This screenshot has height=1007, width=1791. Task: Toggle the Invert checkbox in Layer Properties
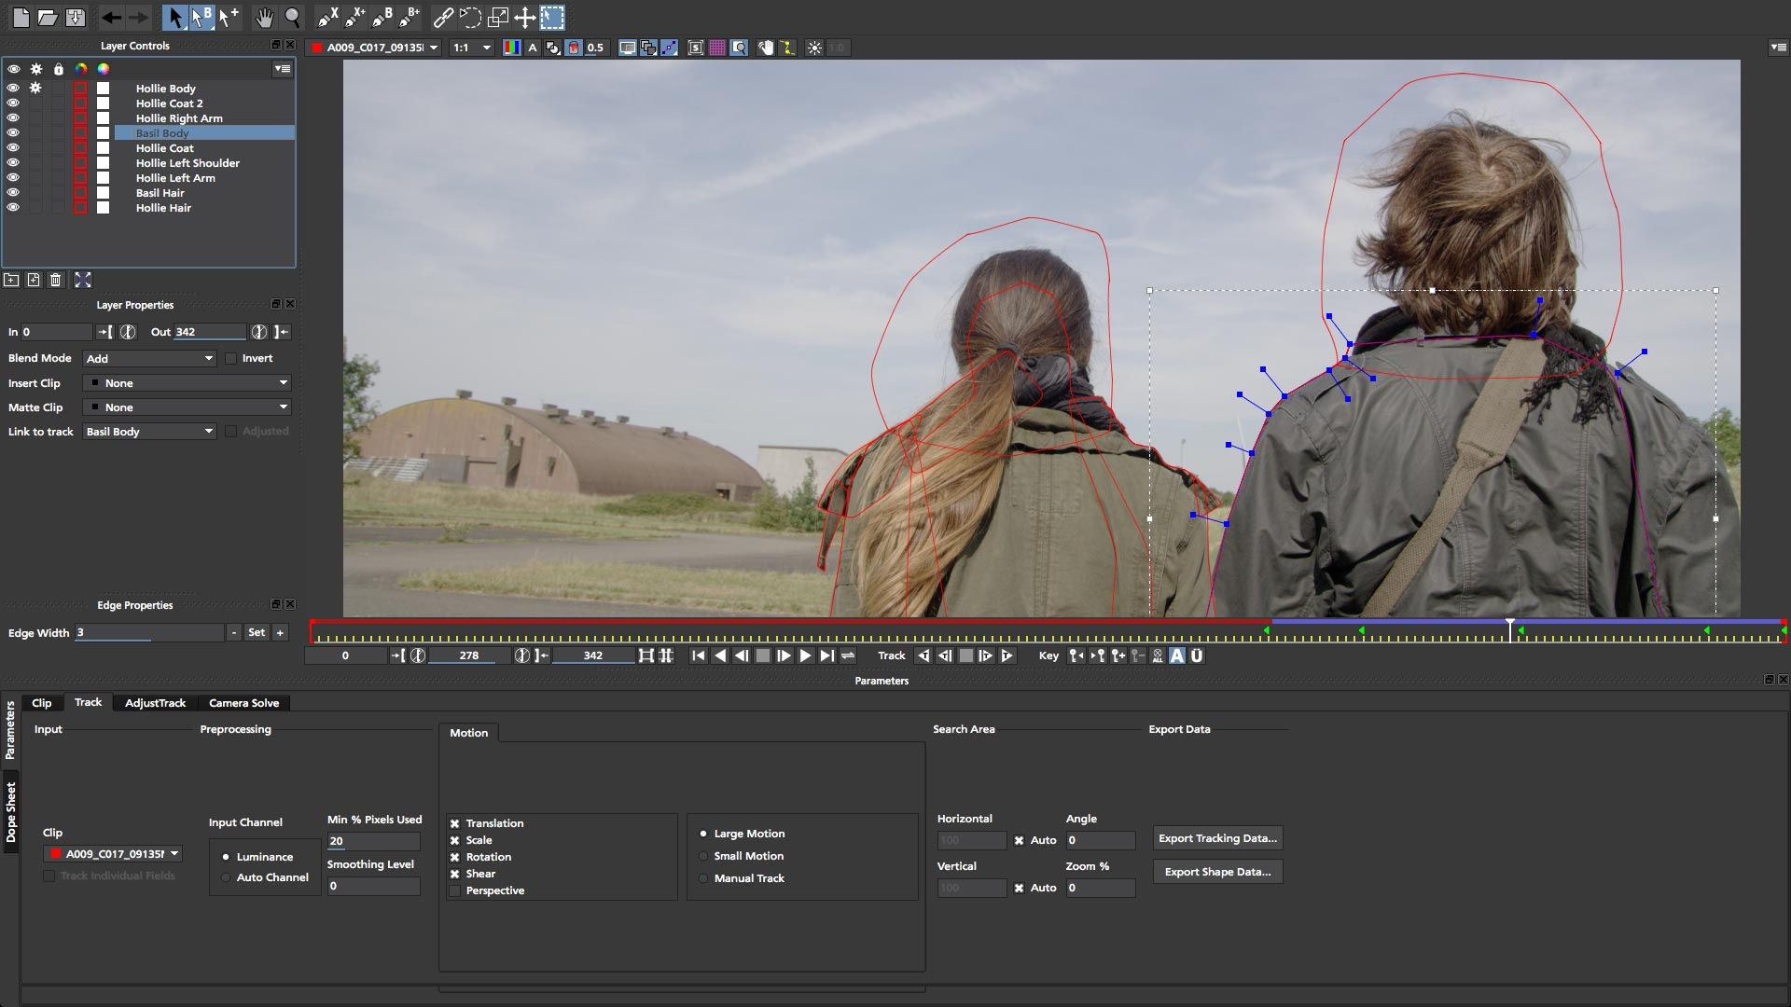point(230,358)
